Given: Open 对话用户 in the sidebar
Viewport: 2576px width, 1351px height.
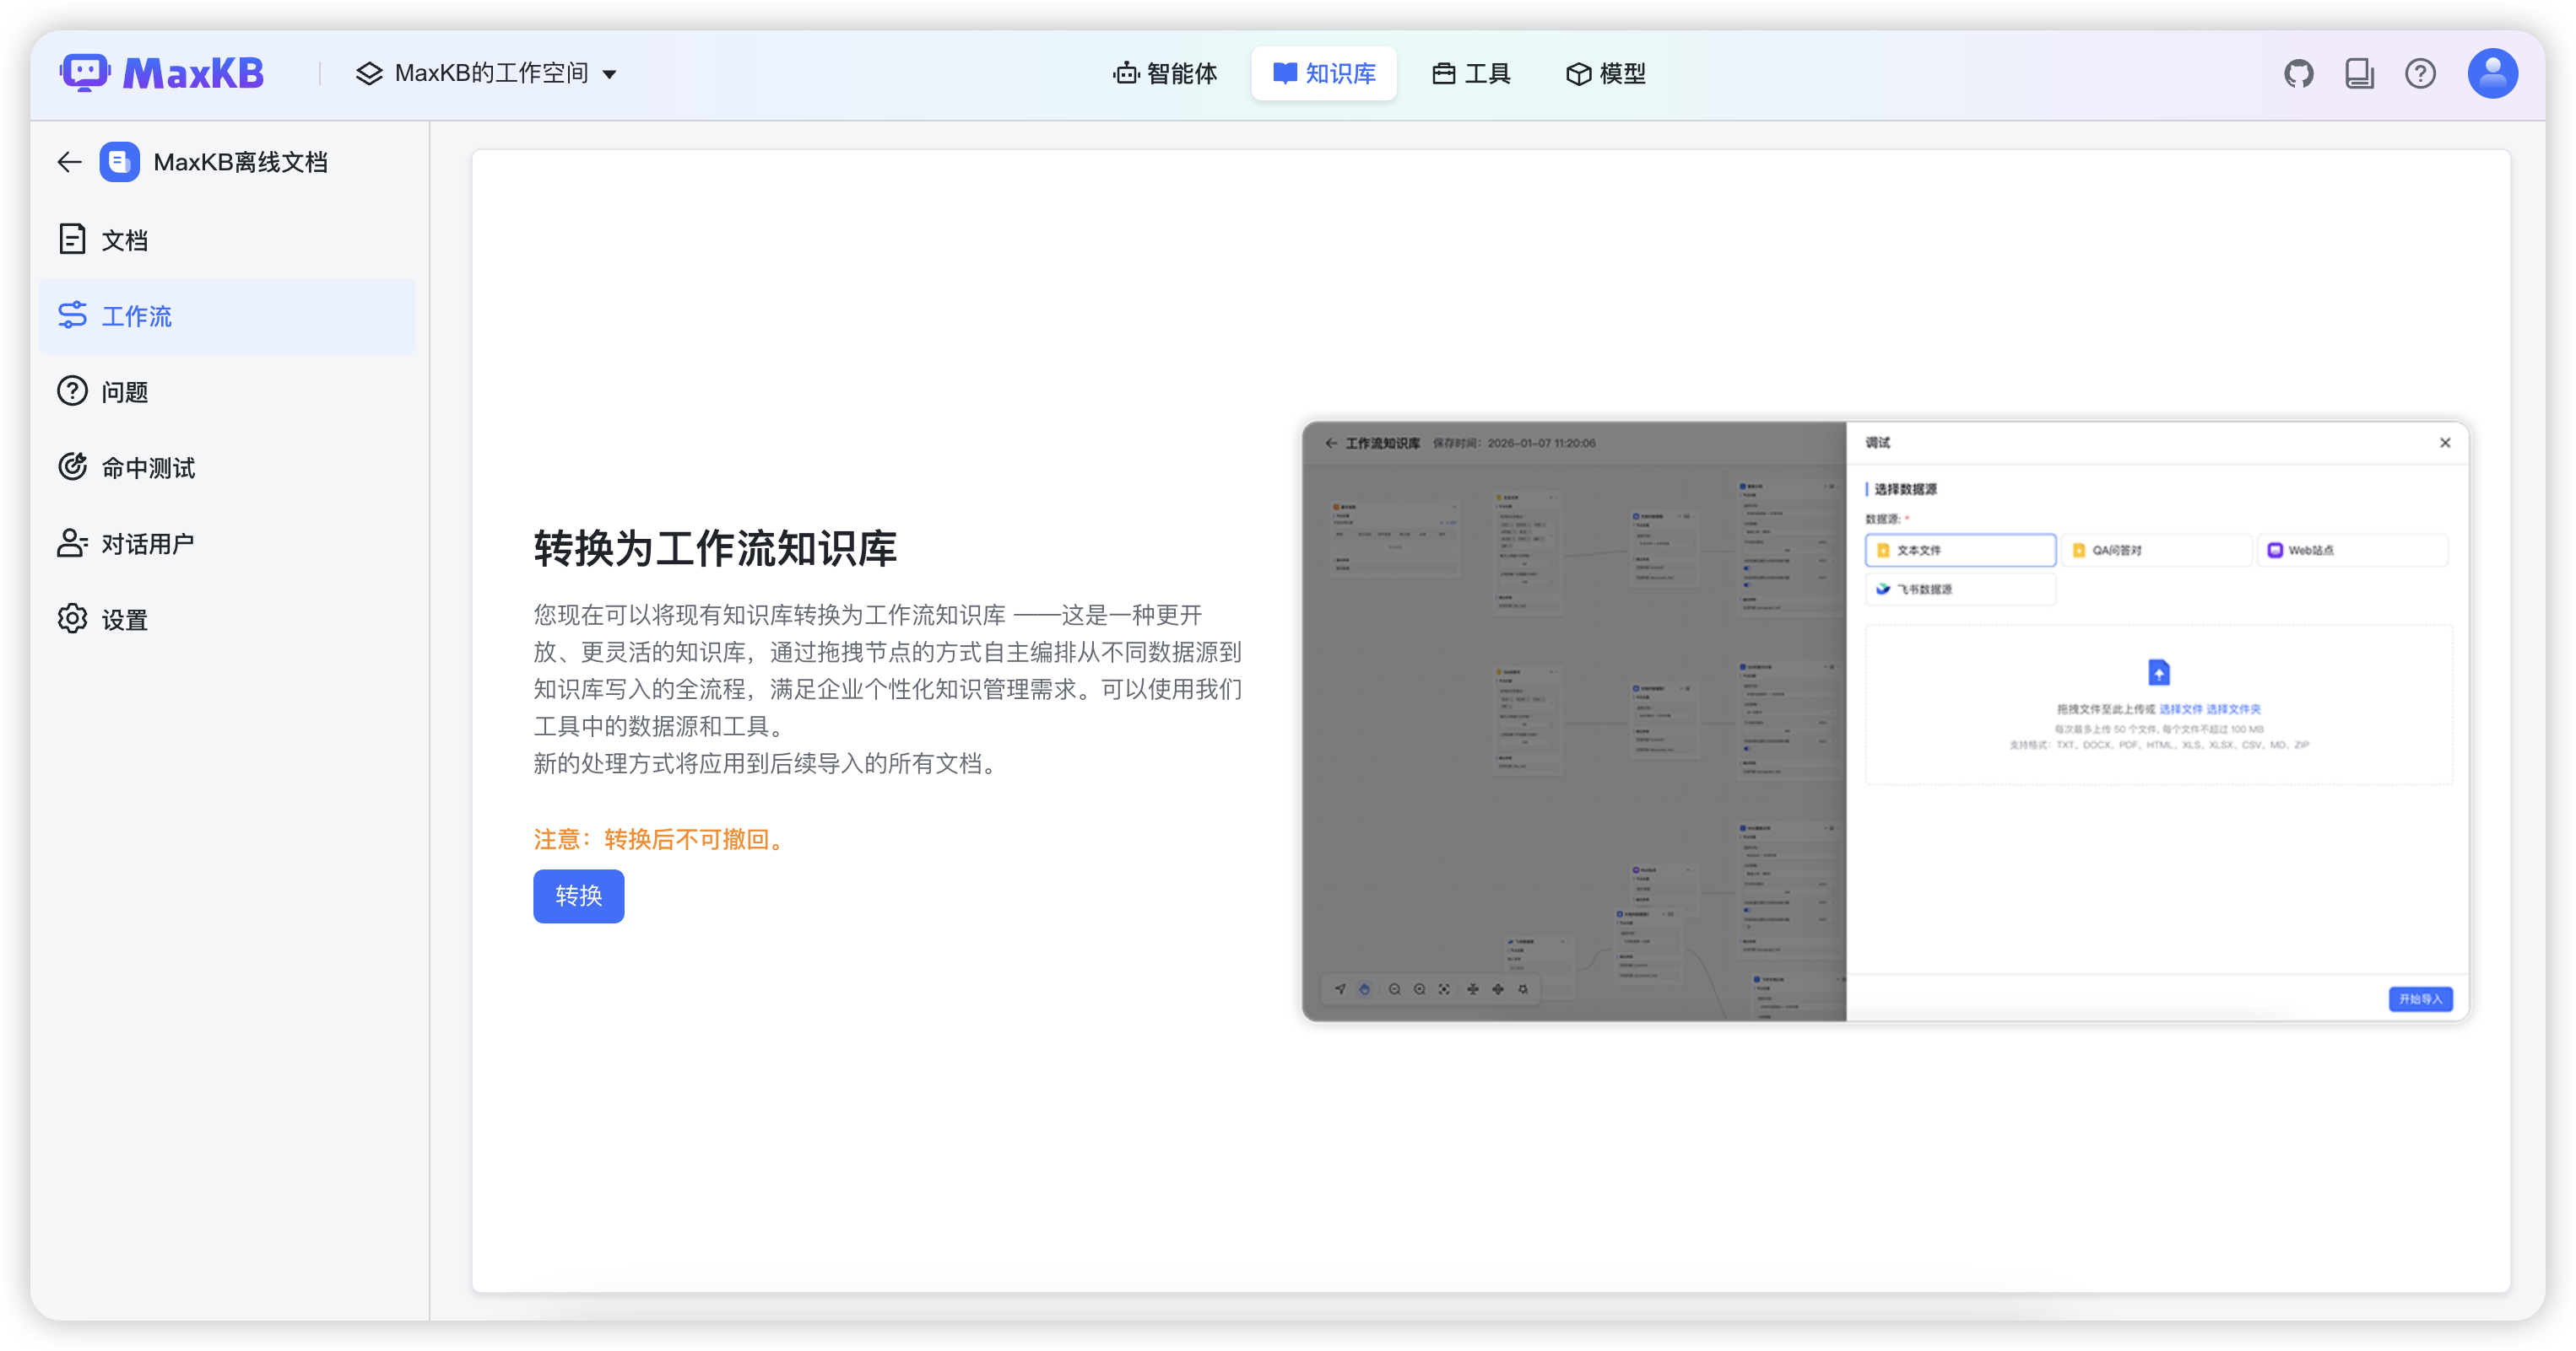Looking at the screenshot, I should point(147,544).
